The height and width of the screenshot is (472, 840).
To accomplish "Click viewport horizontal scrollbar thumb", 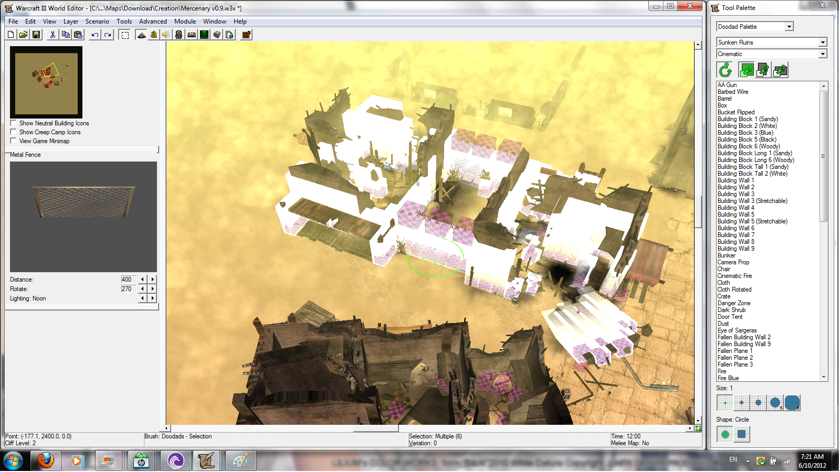I will 376,428.
